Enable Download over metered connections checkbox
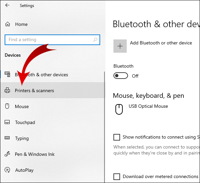 [x=117, y=177]
